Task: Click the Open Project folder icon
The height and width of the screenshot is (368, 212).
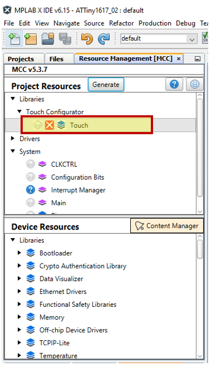Action: [48, 38]
